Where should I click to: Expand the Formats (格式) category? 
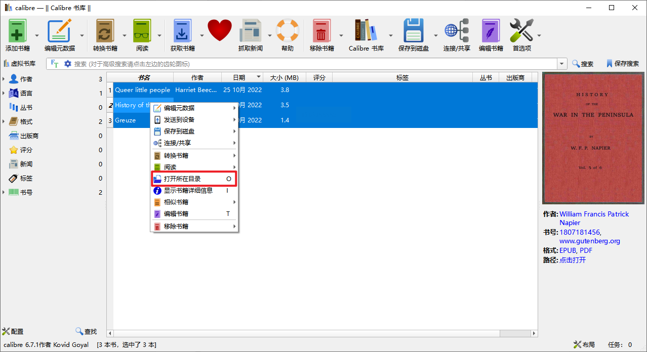4,121
